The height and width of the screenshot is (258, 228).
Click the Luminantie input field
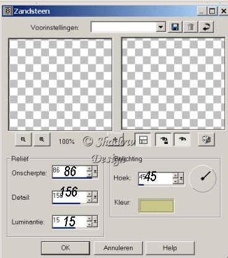(69, 221)
